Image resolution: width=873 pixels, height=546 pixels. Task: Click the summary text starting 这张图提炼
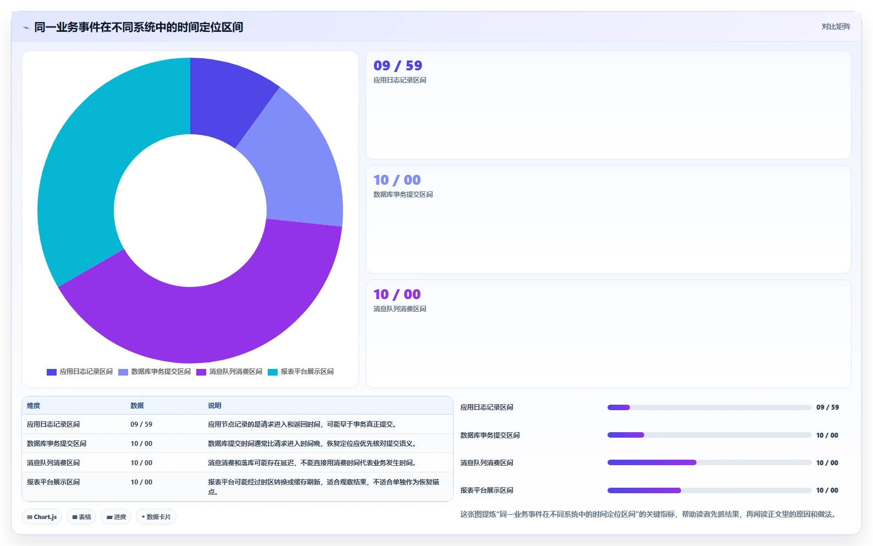(649, 515)
